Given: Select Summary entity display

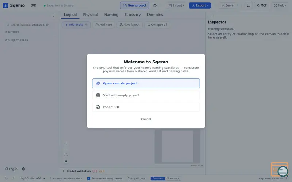Looking at the screenshot, I should [x=173, y=178].
